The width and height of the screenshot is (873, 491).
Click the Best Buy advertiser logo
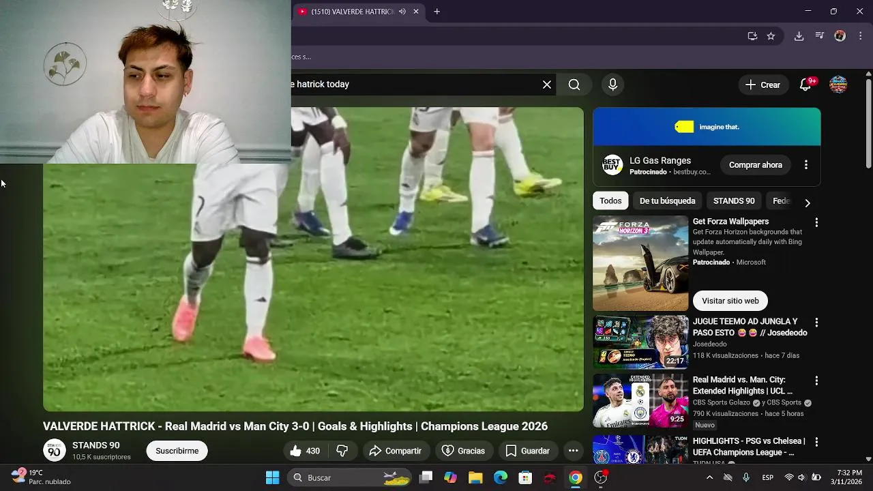[x=612, y=165]
